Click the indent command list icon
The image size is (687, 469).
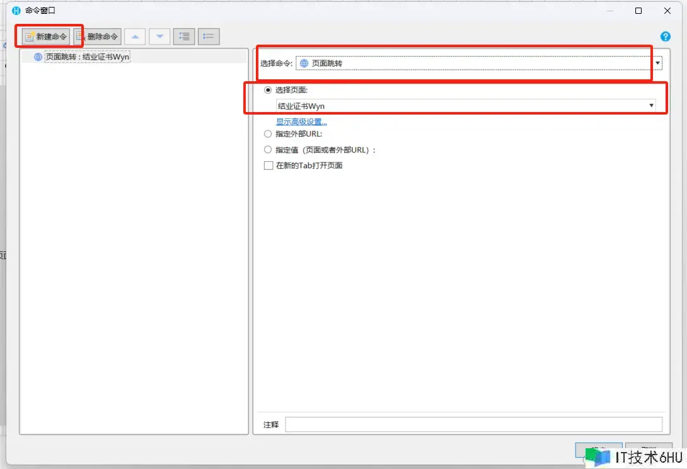184,37
